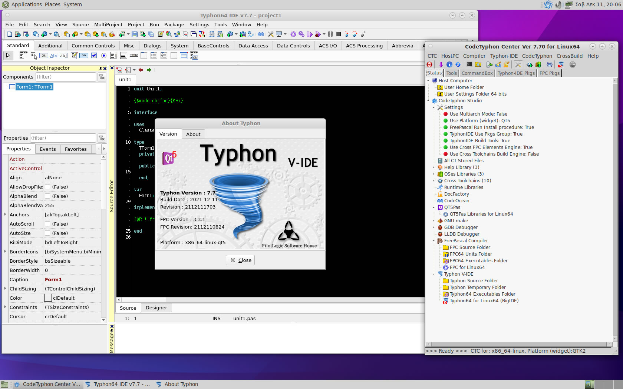623x389 pixels.
Task: Expand the Cross Toolchains (10) tree node
Action: tap(434, 181)
